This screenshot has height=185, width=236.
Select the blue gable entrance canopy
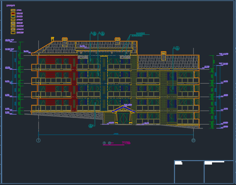coord(123,109)
